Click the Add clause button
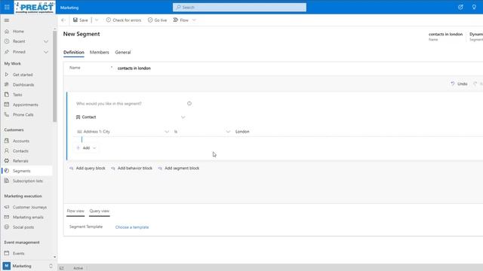Viewport: 483px width, 271px height. click(86, 148)
